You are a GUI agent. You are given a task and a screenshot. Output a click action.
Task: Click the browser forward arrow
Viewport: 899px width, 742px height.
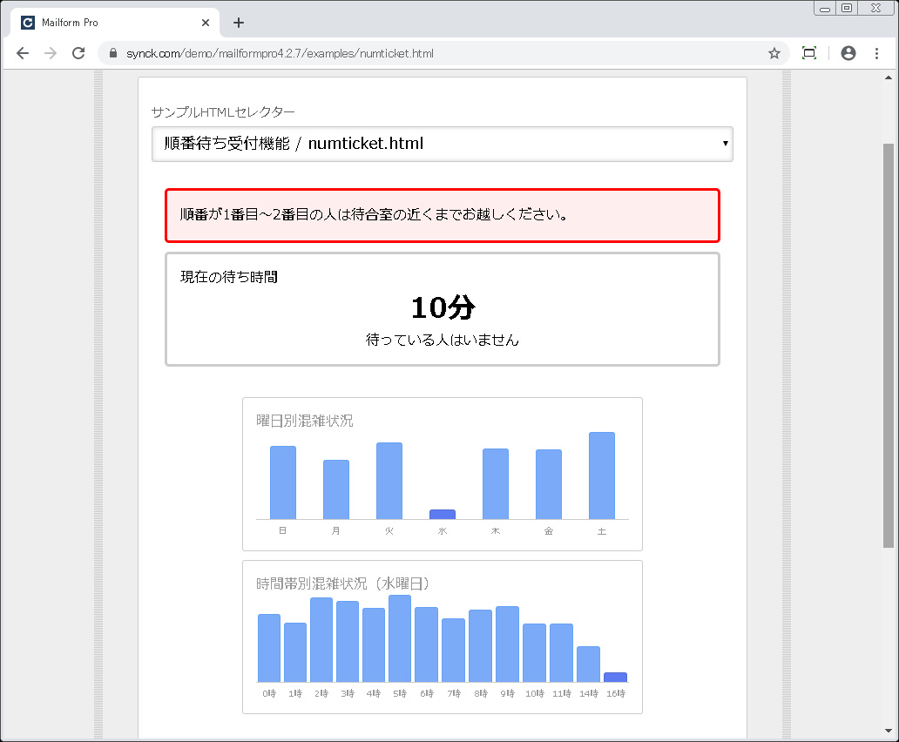click(51, 53)
